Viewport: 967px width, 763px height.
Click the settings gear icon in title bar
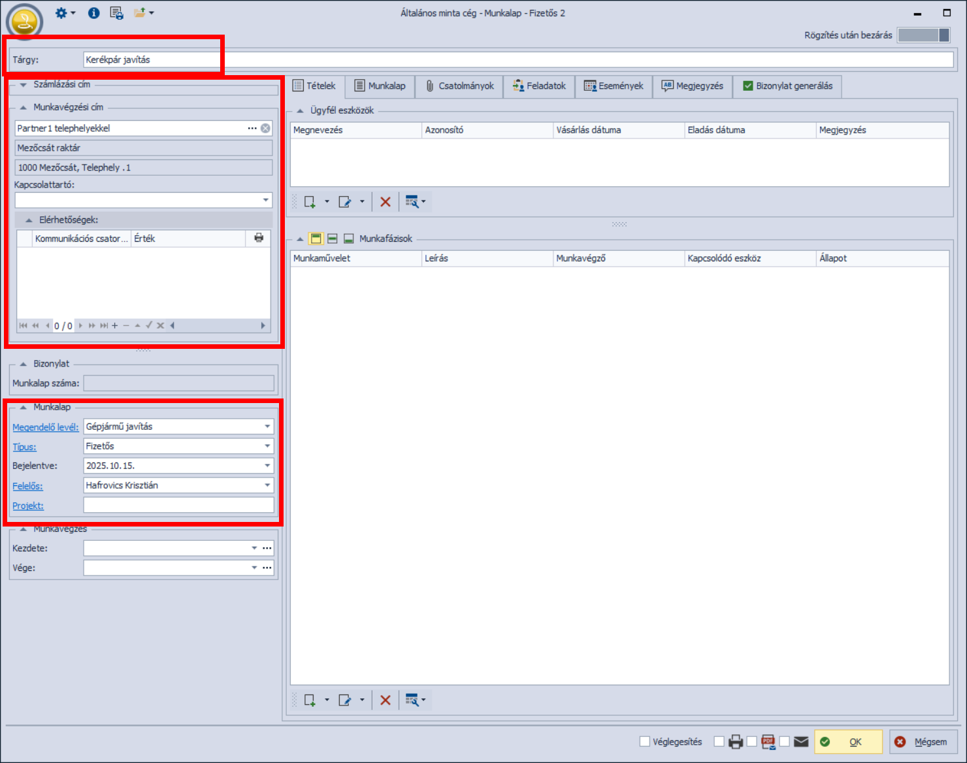pos(61,13)
